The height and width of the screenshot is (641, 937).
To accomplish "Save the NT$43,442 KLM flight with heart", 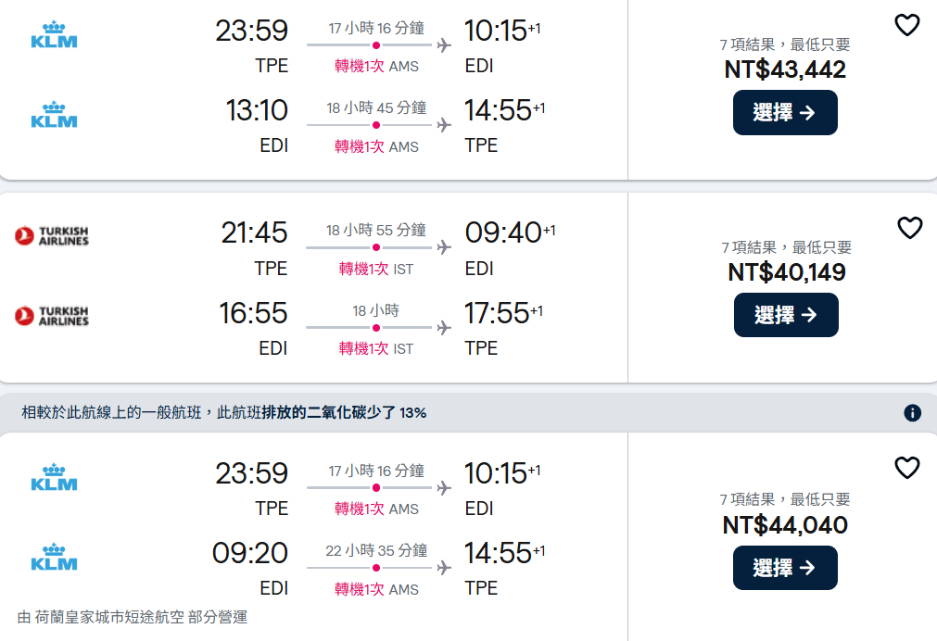I will point(906,26).
